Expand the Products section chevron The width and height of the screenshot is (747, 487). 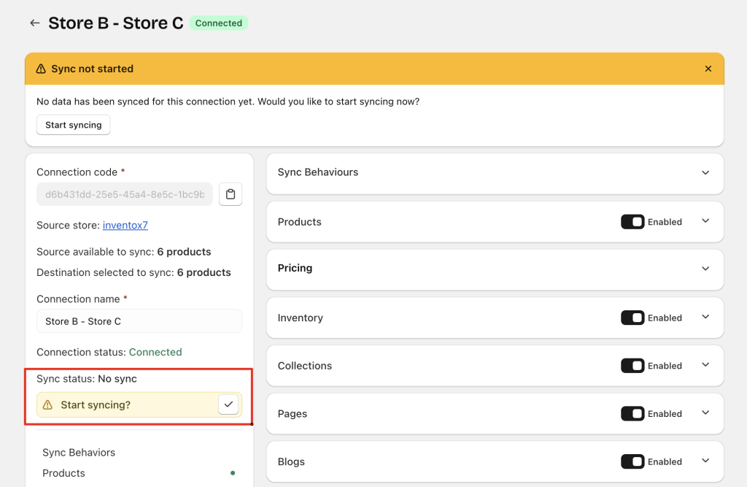[705, 221]
